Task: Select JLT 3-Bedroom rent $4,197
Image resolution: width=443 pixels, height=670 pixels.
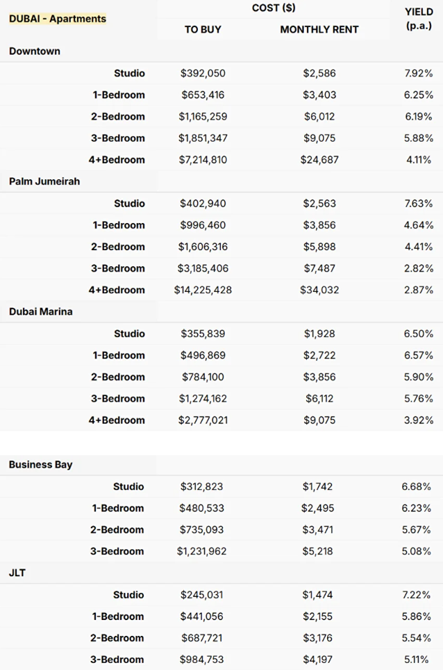Action: (x=317, y=660)
